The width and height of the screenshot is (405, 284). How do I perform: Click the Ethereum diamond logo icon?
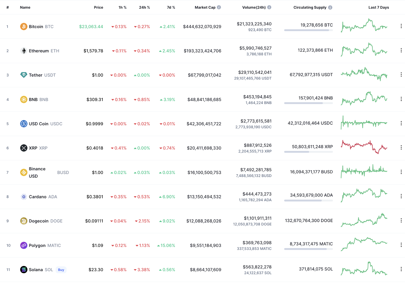tap(24, 51)
